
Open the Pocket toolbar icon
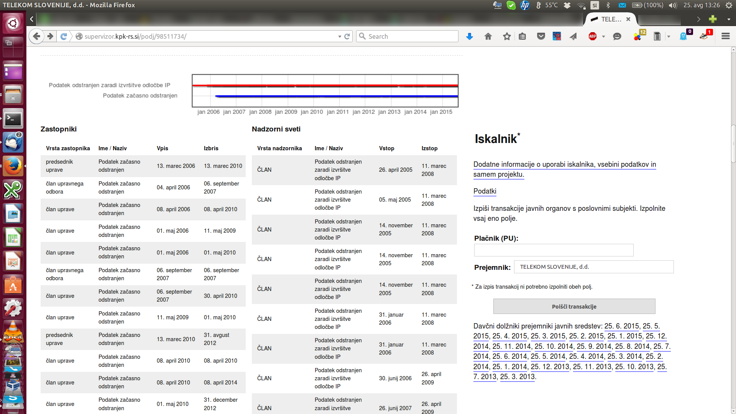(541, 36)
